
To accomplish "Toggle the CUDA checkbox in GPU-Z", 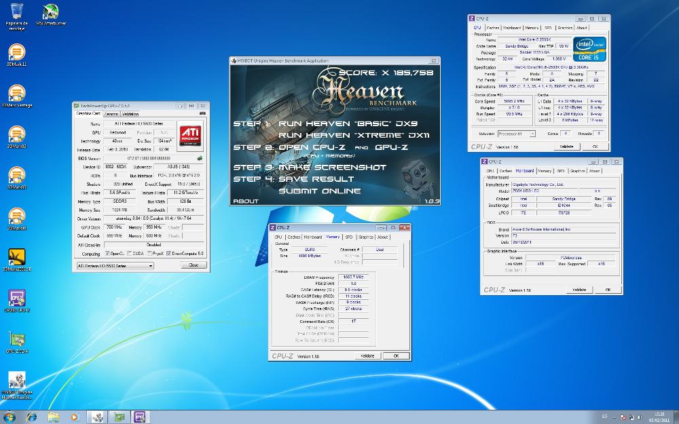I will point(130,254).
